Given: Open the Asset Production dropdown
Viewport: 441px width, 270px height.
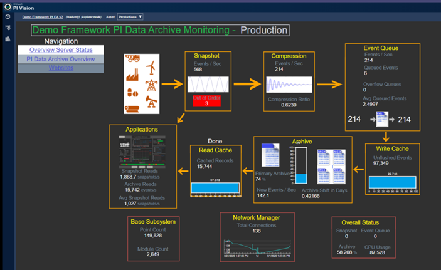Looking at the screenshot, I should coord(130,17).
